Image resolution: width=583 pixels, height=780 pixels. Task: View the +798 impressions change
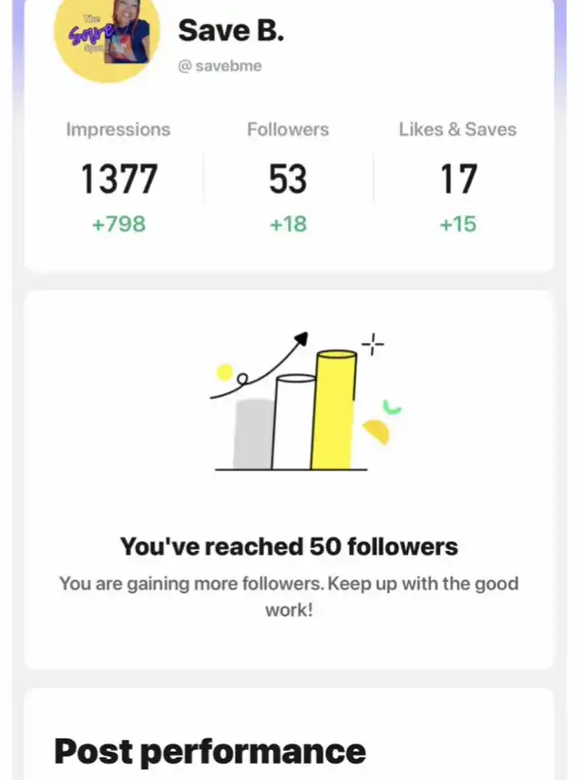(118, 224)
